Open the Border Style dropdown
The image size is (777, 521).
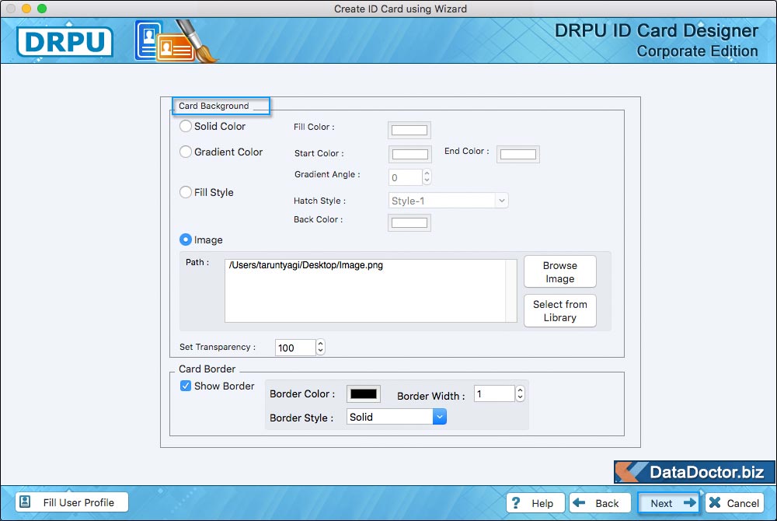coord(396,417)
